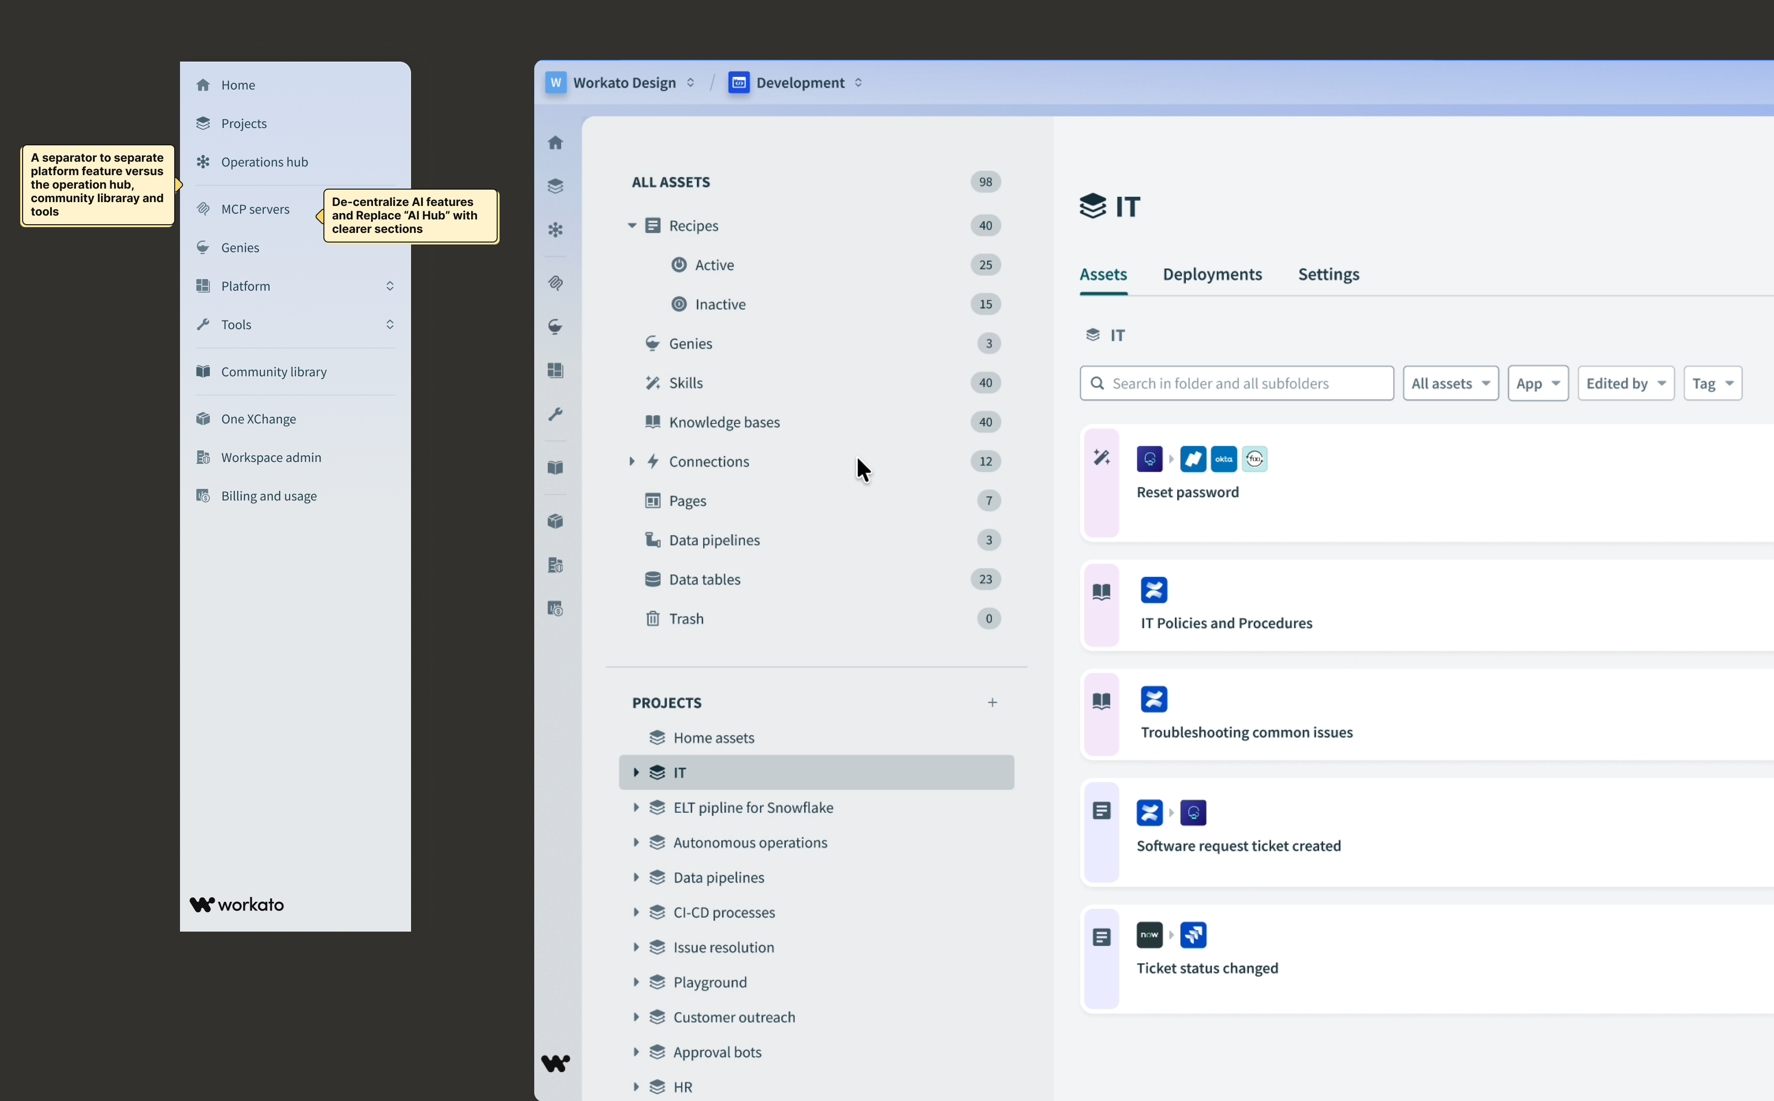This screenshot has width=1774, height=1101.
Task: Collapse the Recipes tree section
Action: pyautogui.click(x=631, y=226)
